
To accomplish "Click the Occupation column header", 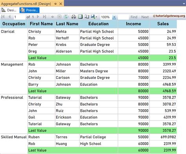I will pyautogui.click(x=14, y=24).
